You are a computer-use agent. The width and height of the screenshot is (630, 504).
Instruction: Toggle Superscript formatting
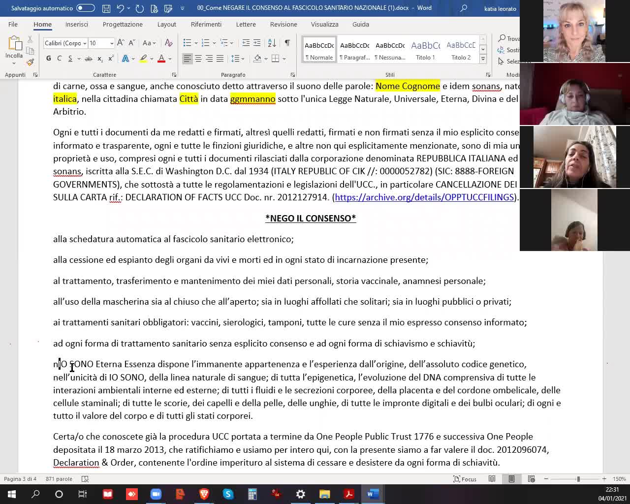(x=111, y=59)
